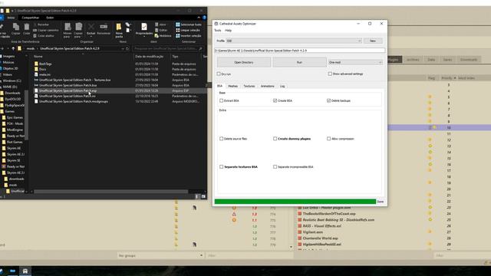
Task: Open the One mod mode dropdown
Action: 355,62
